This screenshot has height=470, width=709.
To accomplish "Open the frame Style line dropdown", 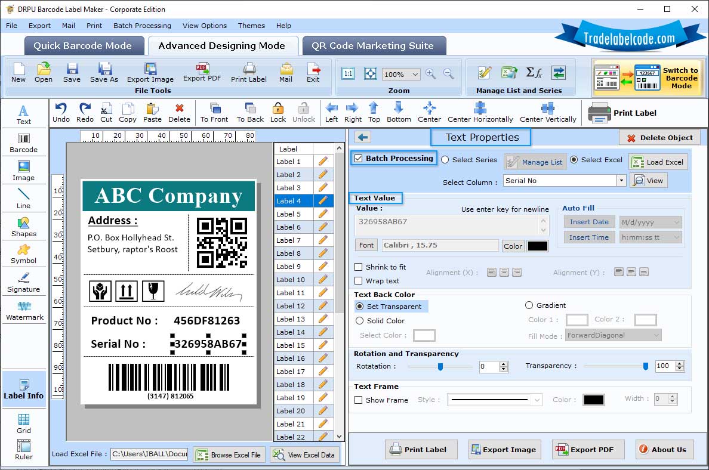I will [x=537, y=400].
